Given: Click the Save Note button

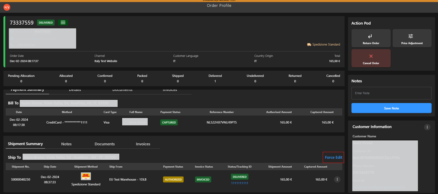Looking at the screenshot, I should pos(391,108).
